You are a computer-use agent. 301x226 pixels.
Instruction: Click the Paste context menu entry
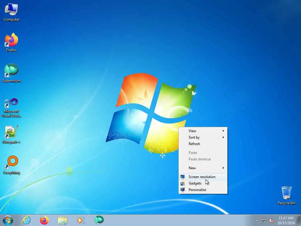(203, 153)
